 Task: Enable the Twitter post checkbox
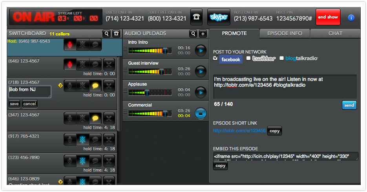[x=248, y=59]
